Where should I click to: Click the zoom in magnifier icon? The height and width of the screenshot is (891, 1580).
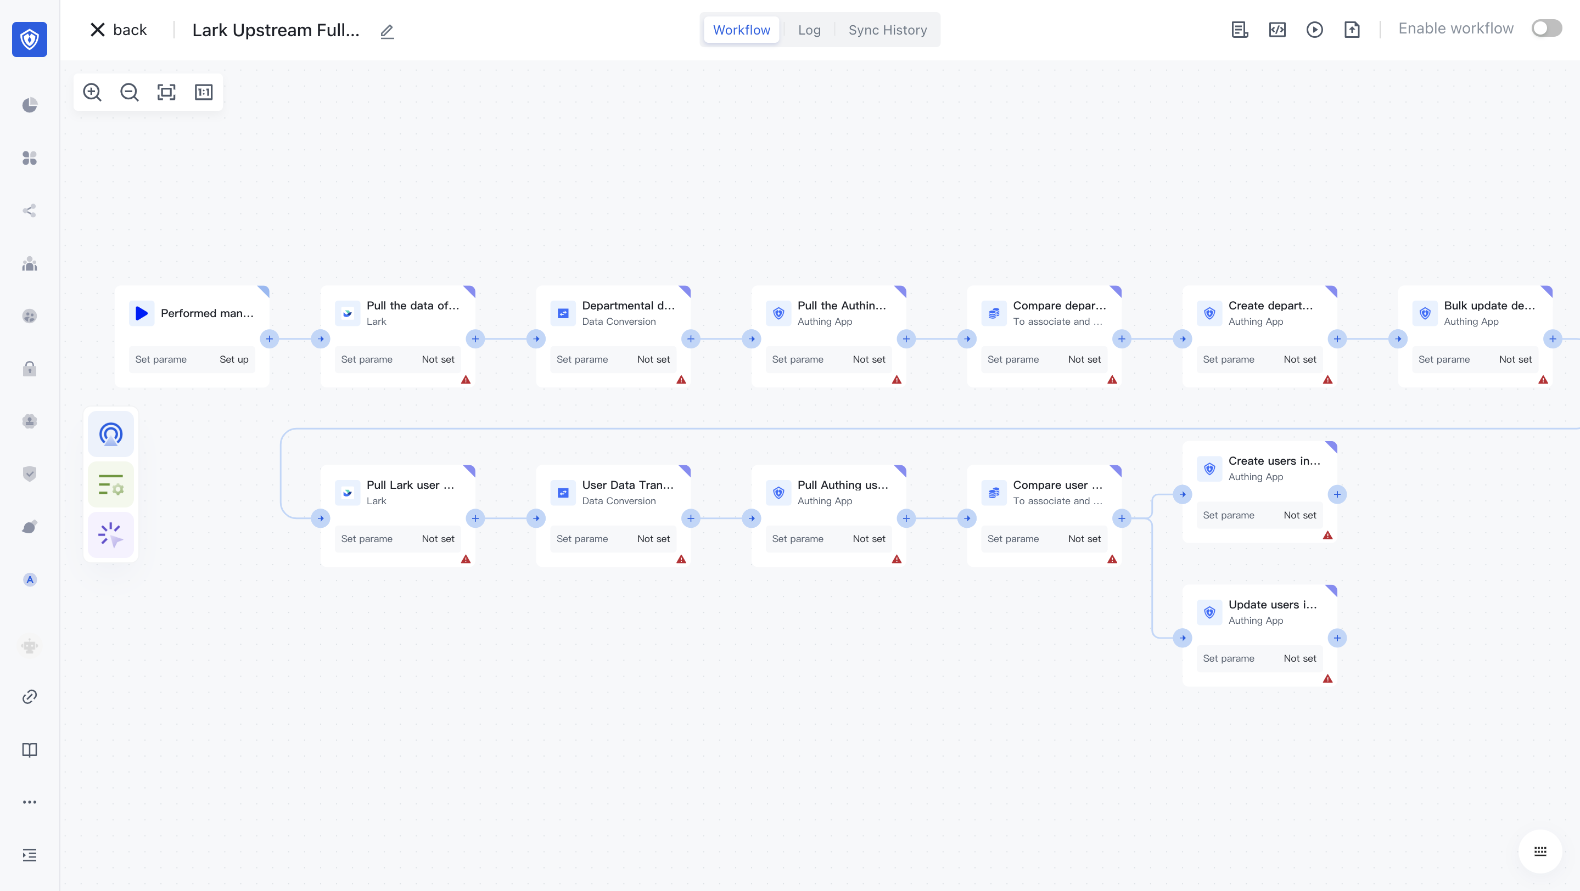(x=92, y=92)
